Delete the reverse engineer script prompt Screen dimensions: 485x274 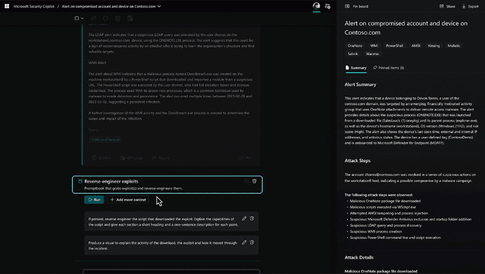point(252,218)
